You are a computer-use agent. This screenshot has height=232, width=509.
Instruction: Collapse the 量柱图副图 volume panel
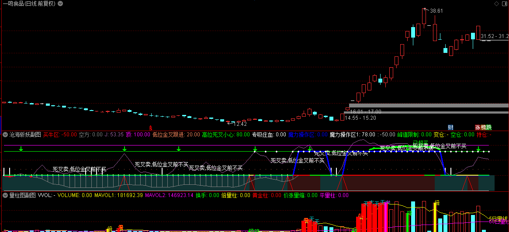(5, 195)
